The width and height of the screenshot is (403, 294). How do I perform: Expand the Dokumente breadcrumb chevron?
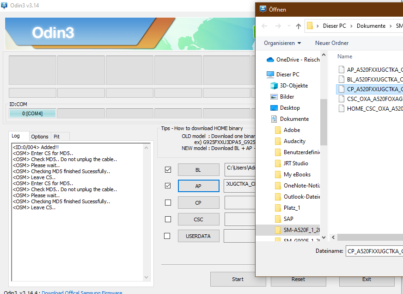click(x=351, y=26)
